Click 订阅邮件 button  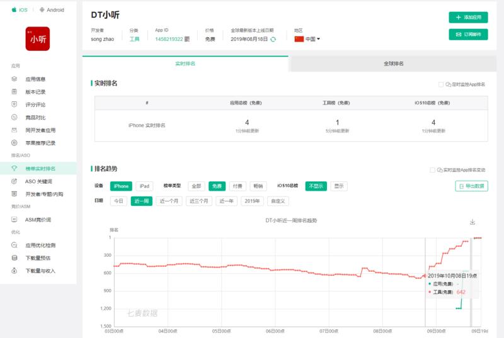tap(468, 35)
